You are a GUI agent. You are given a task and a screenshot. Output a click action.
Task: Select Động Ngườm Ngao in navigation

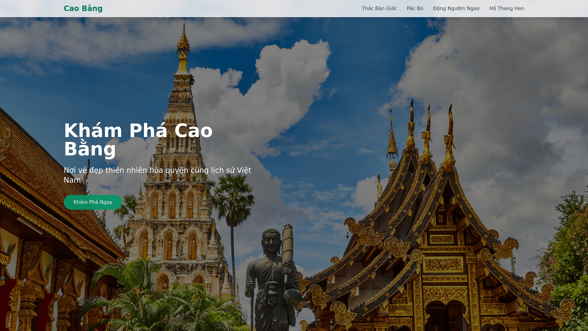(x=456, y=9)
